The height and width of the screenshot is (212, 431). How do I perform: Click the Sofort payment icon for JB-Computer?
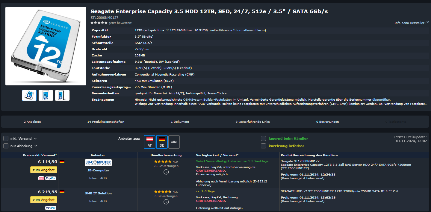coord(41,178)
